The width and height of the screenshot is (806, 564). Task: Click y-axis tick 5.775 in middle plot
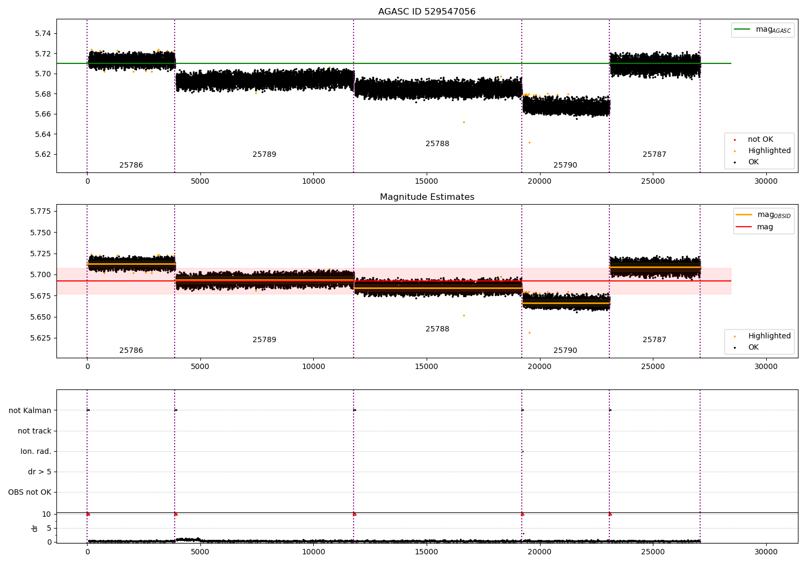(40, 211)
